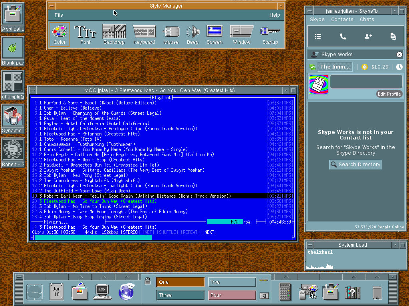Change Skype online status icon

[312, 67]
